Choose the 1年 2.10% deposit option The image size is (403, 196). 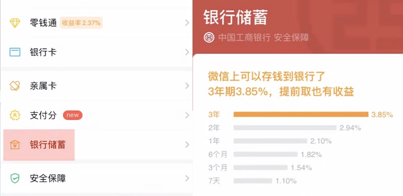point(270,141)
